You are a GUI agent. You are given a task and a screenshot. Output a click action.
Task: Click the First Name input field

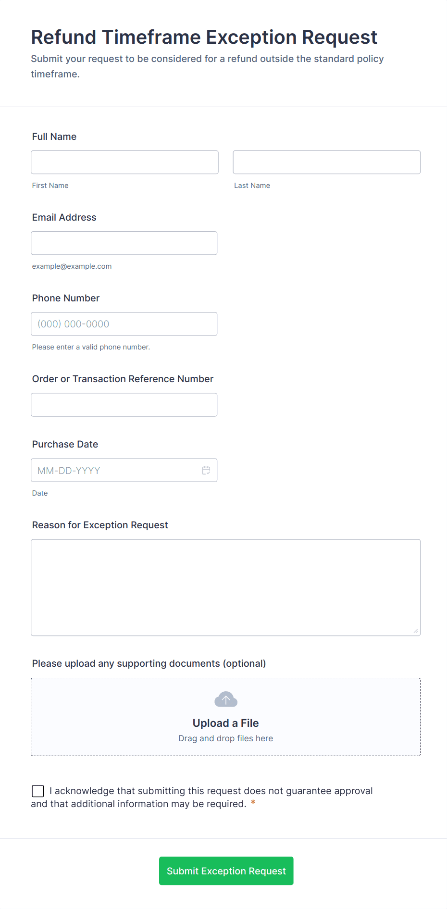124,162
